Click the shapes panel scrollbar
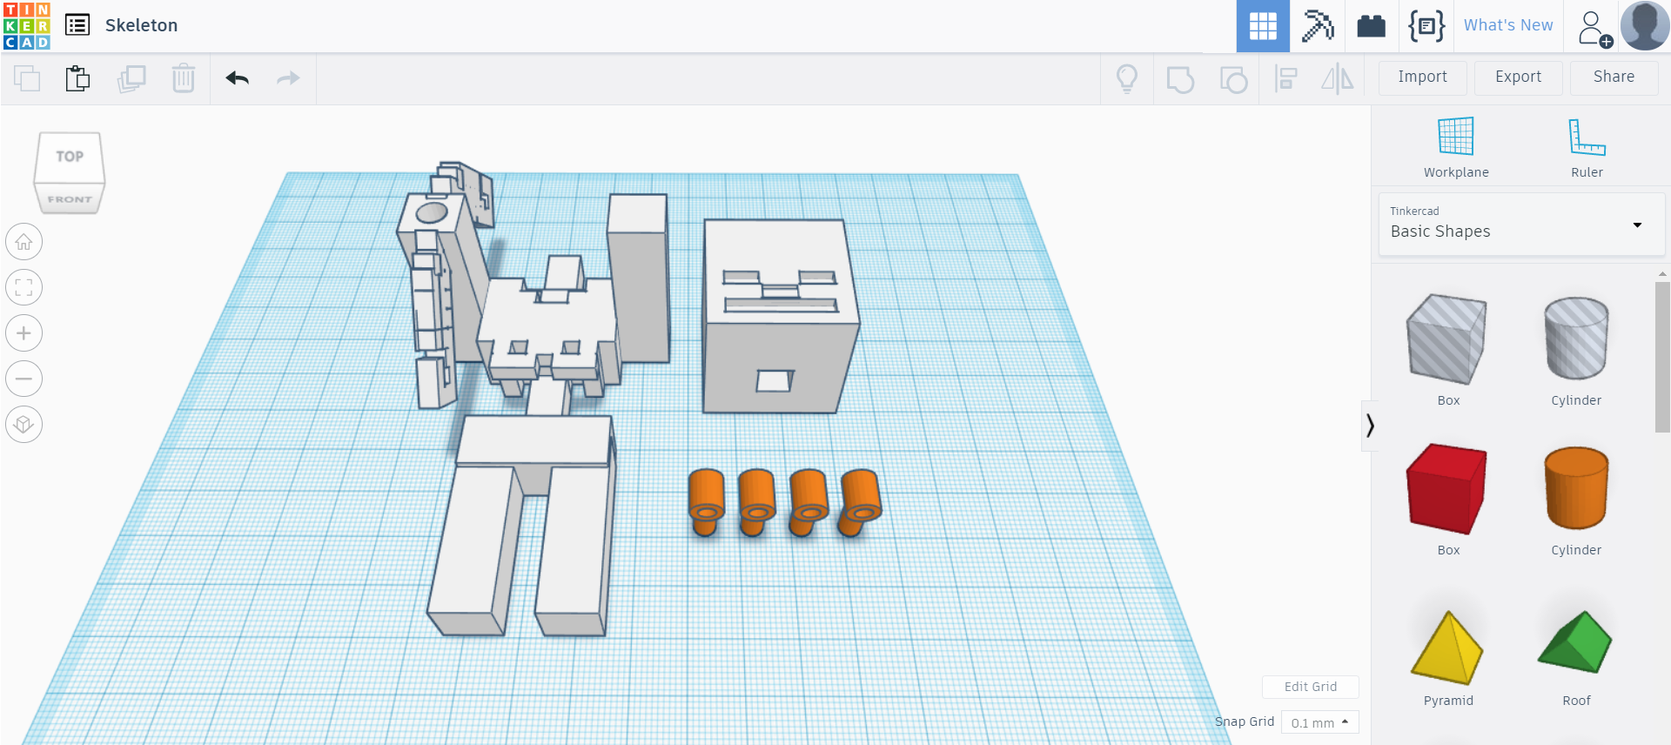 1662,357
